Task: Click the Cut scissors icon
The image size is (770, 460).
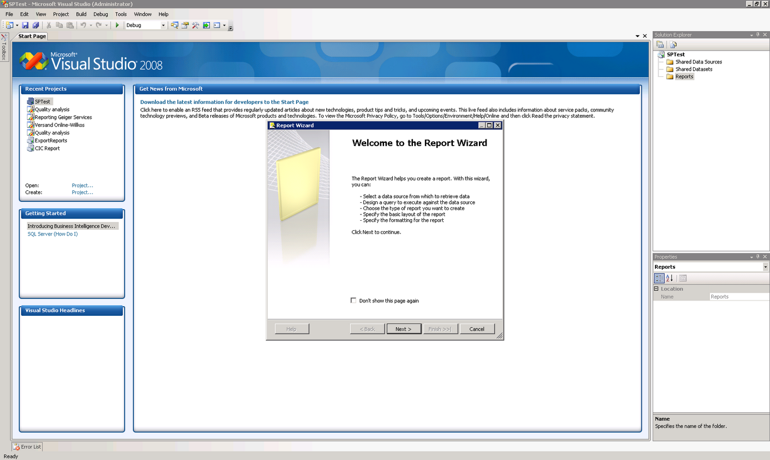Action: coord(49,25)
